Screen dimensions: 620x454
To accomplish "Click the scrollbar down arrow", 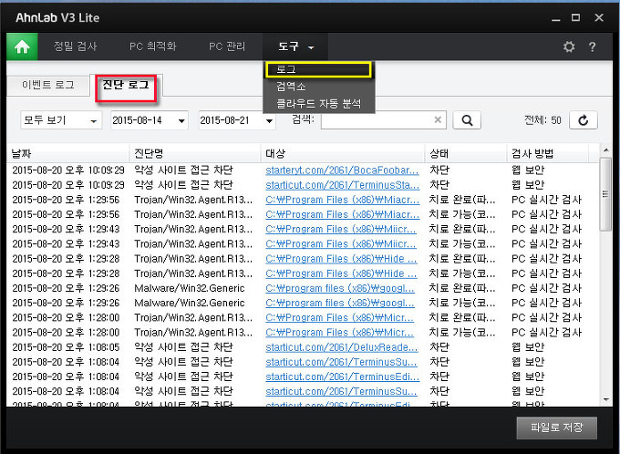I will pyautogui.click(x=605, y=400).
